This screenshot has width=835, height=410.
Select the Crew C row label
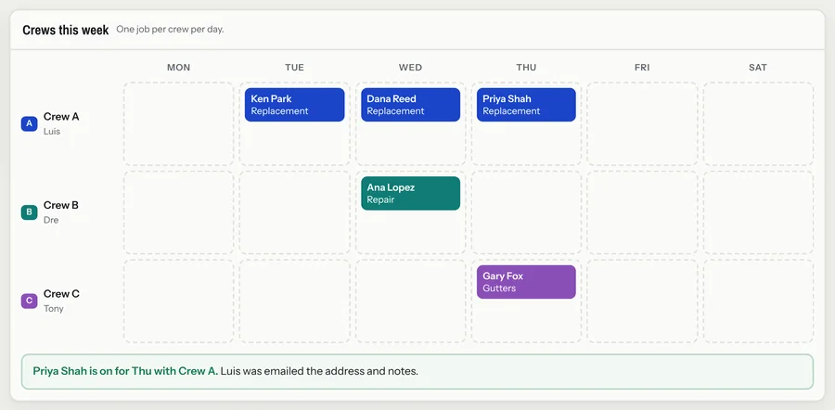(x=61, y=294)
